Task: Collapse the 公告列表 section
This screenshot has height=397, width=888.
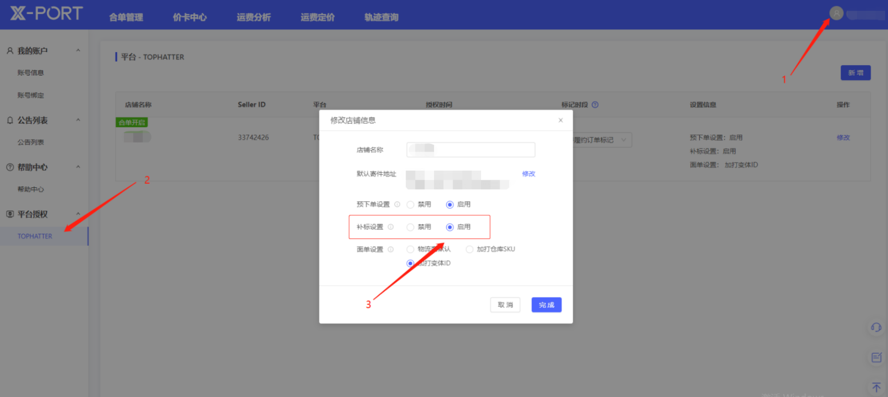Action: click(78, 120)
